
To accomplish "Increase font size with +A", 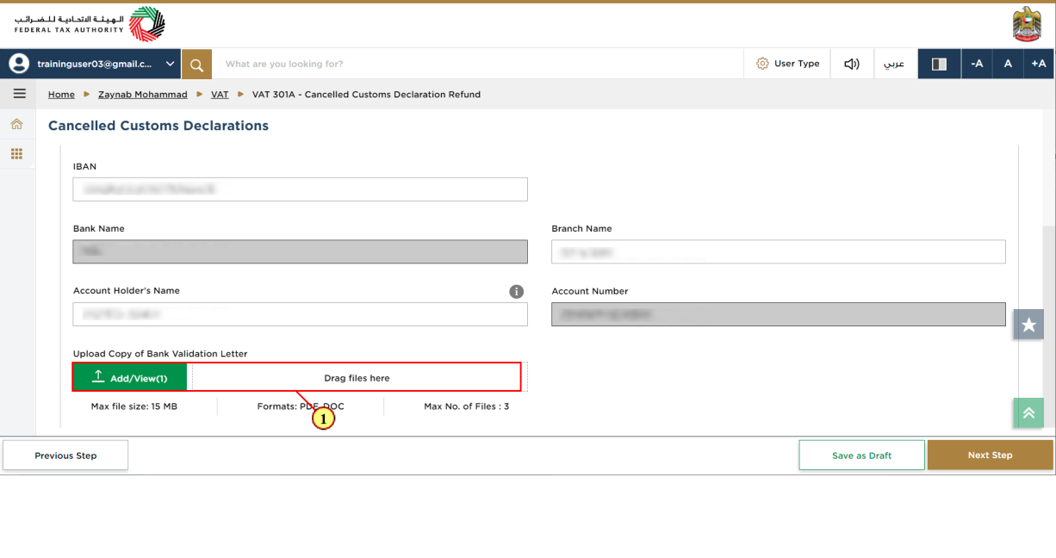I will pyautogui.click(x=1039, y=64).
